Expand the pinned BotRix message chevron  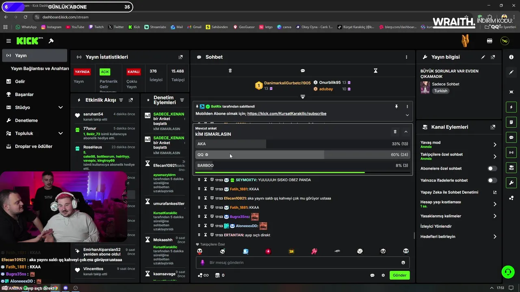[407, 115]
